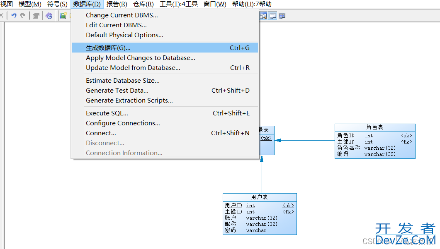Click the 用户ID row in 用户表
This screenshot has width=440, height=249.
[x=259, y=206]
